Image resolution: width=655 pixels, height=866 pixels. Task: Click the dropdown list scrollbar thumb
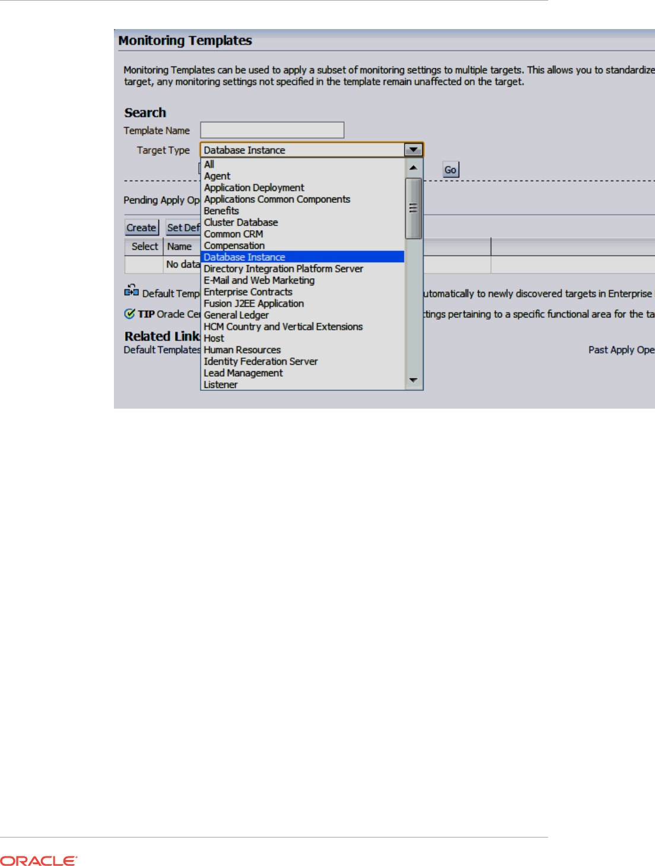coord(414,208)
